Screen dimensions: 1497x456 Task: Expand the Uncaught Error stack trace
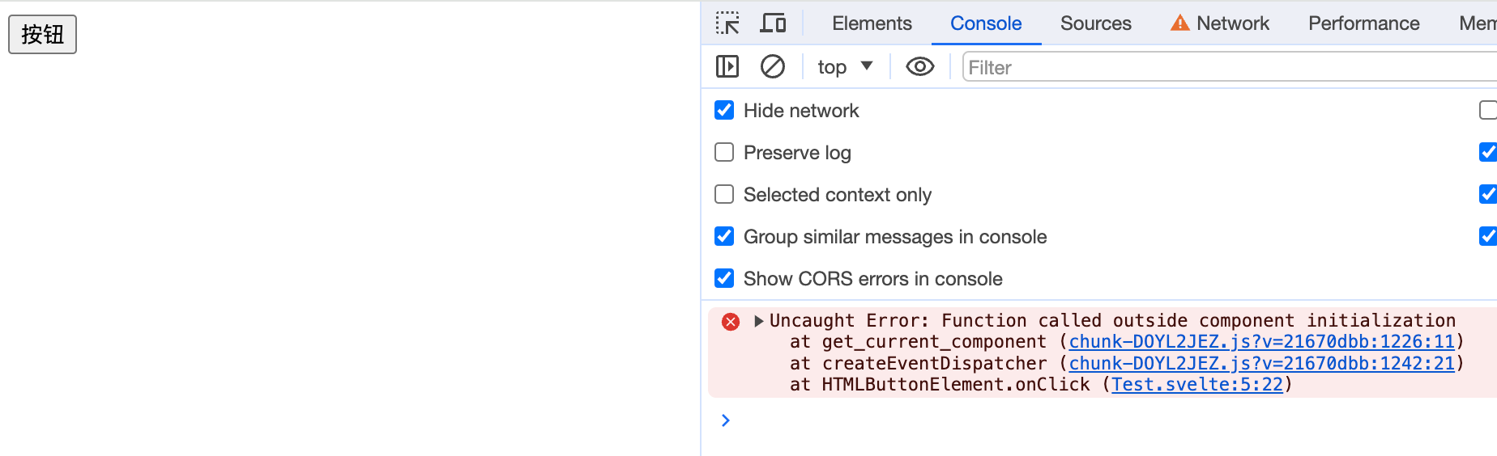point(758,321)
